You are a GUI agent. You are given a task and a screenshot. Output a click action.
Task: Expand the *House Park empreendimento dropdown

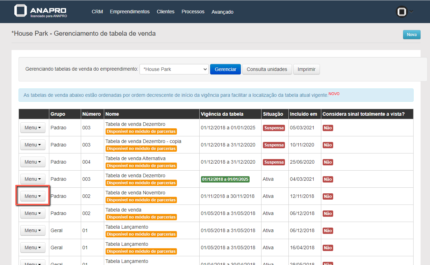tap(174, 69)
